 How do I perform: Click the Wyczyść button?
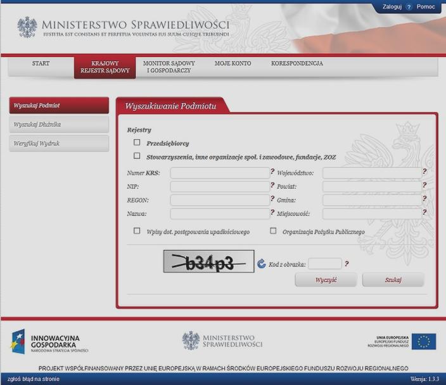tap(326, 280)
